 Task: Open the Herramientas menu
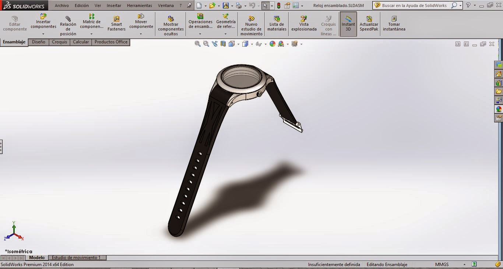point(140,6)
